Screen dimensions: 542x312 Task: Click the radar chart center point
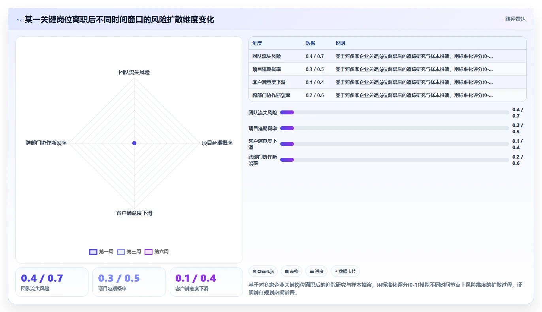pyautogui.click(x=134, y=143)
